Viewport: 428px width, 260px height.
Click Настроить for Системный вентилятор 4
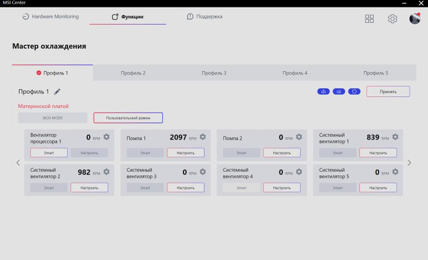282,188
